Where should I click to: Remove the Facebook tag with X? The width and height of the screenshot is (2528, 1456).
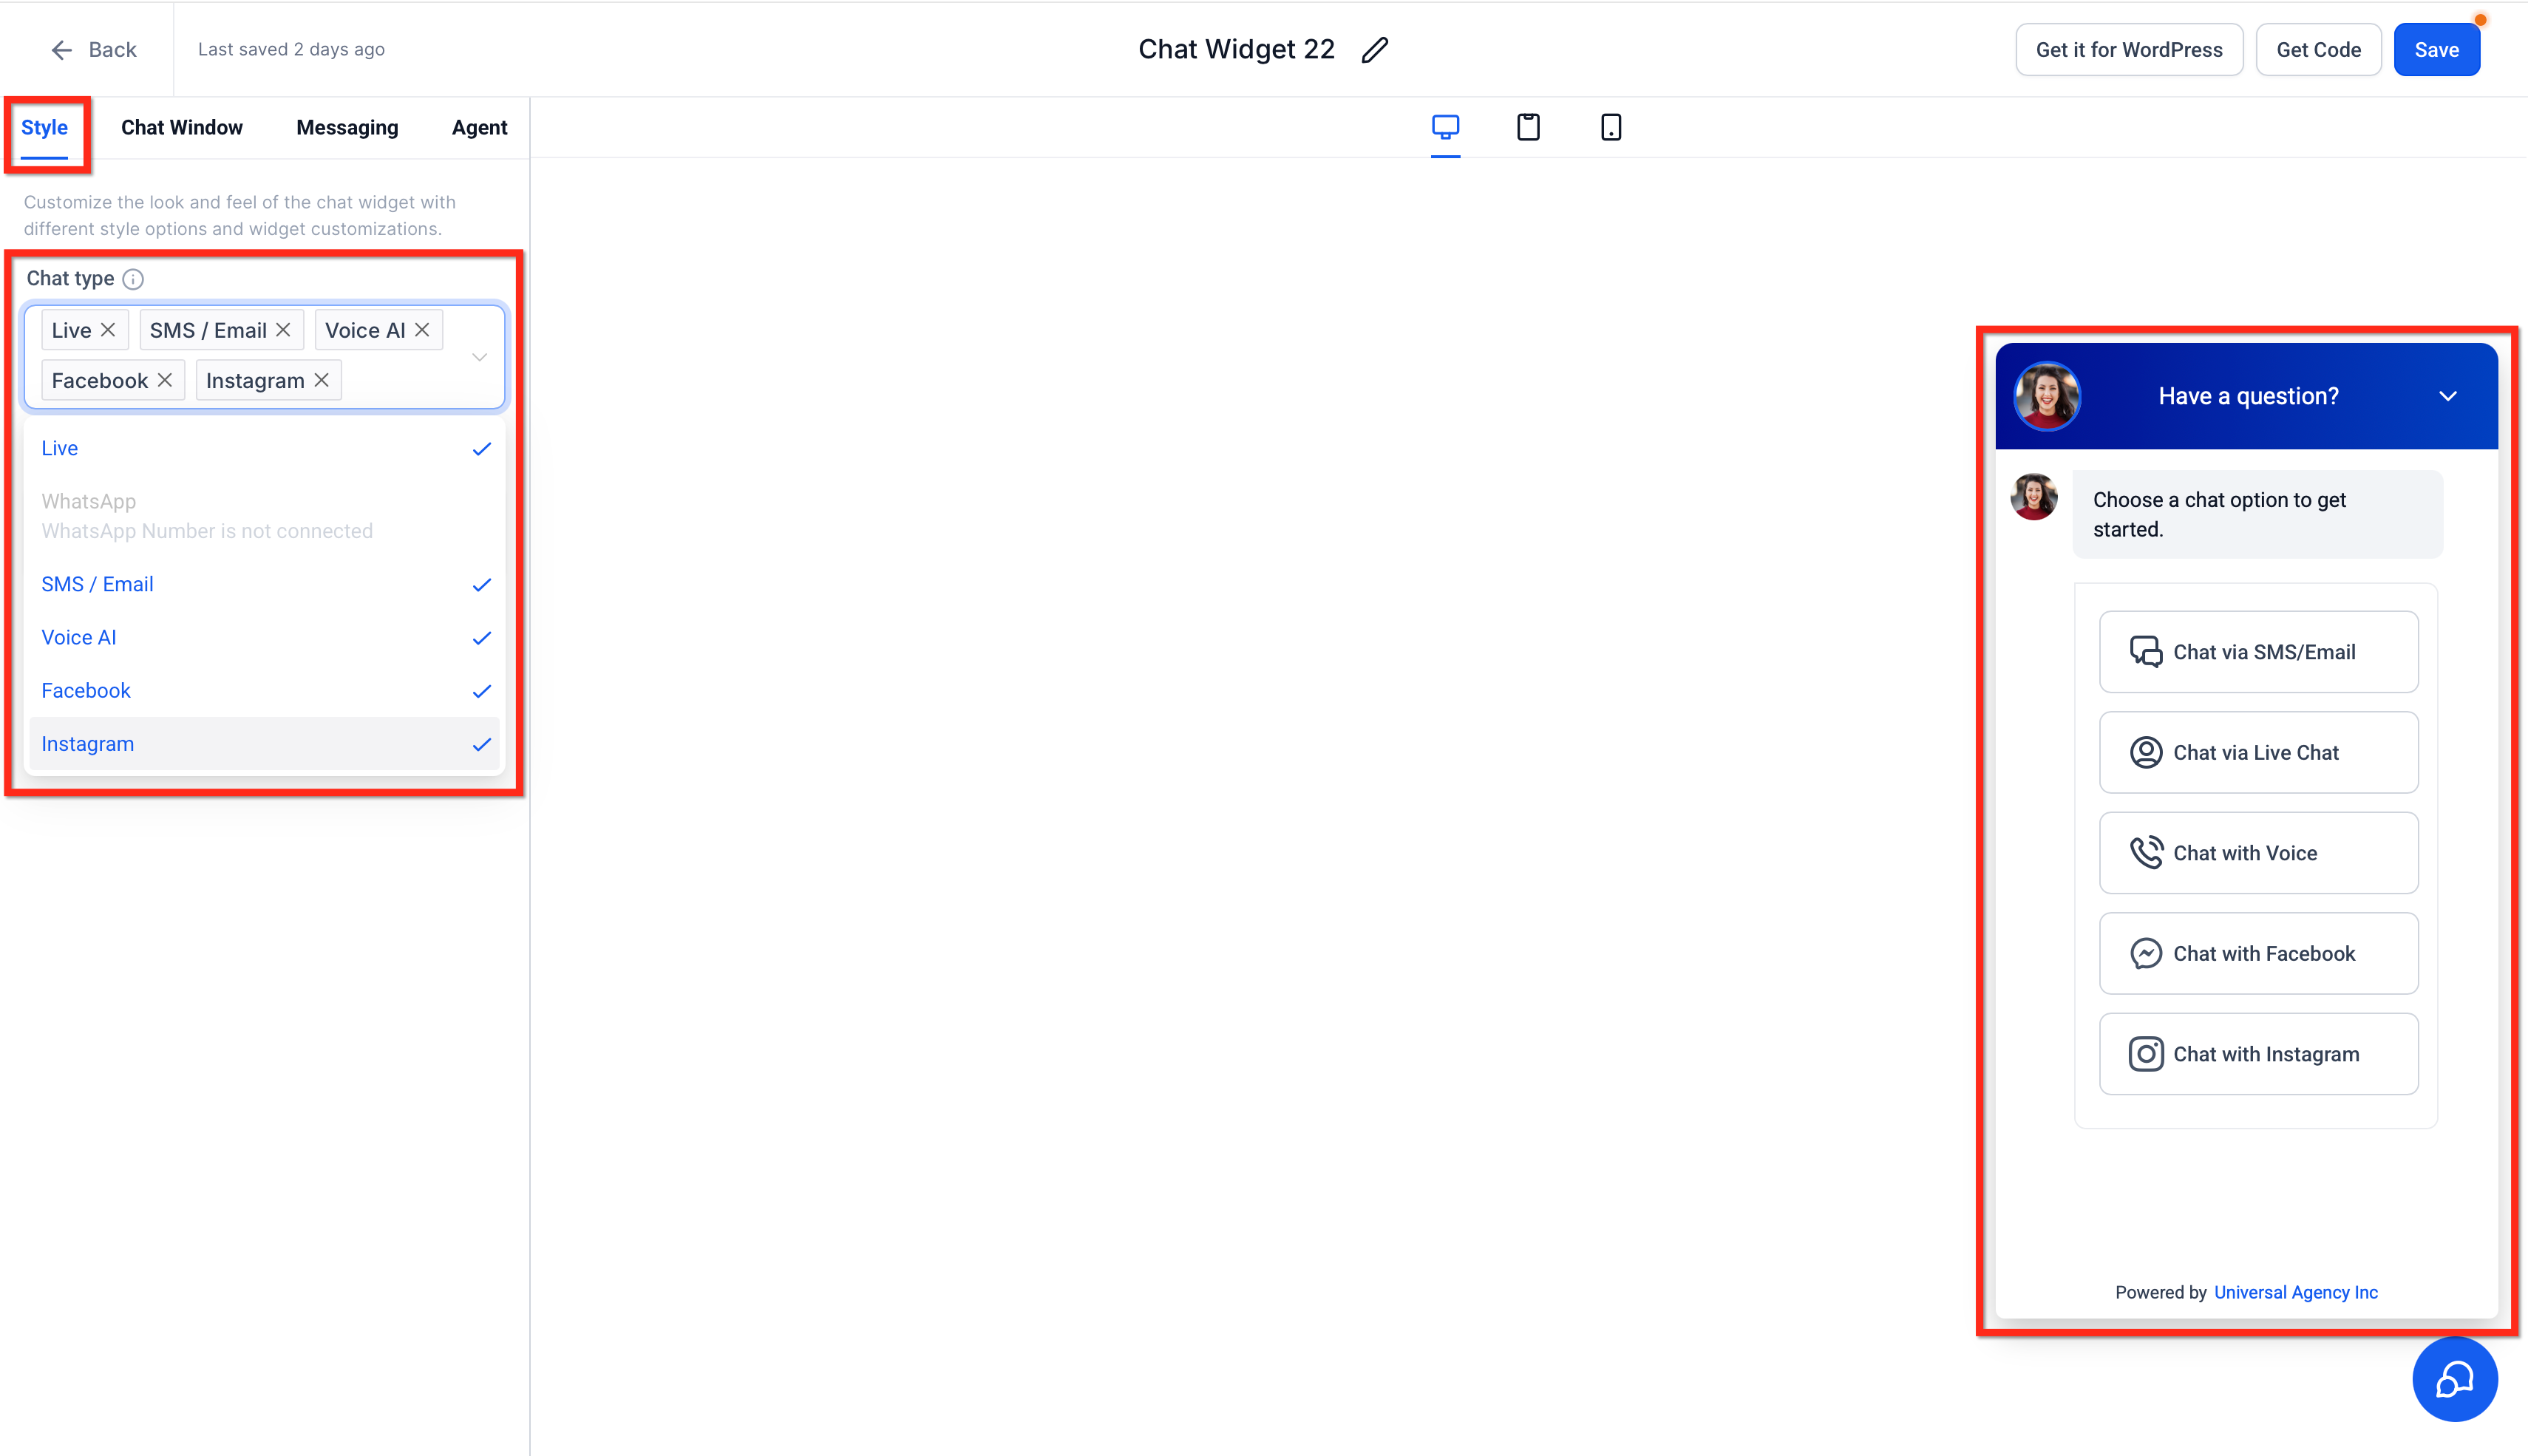165,380
